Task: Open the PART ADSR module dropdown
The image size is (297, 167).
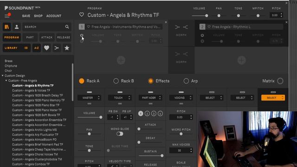Action: (150, 98)
